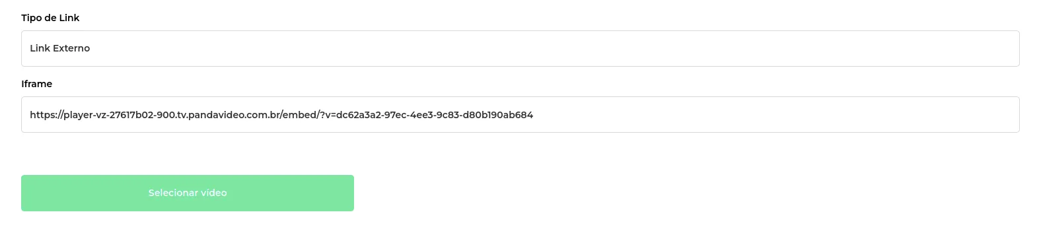Click the video ID portion after '?v='

coord(435,115)
